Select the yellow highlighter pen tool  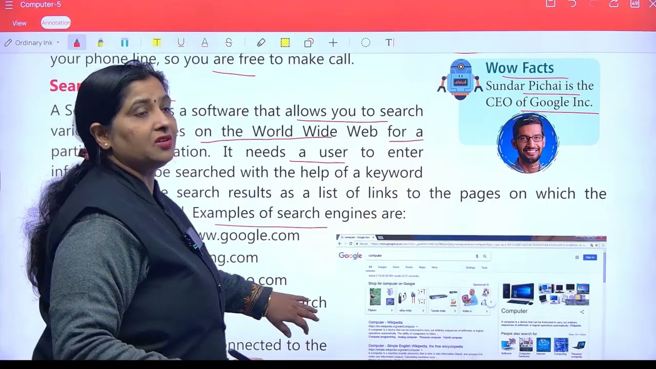point(100,43)
